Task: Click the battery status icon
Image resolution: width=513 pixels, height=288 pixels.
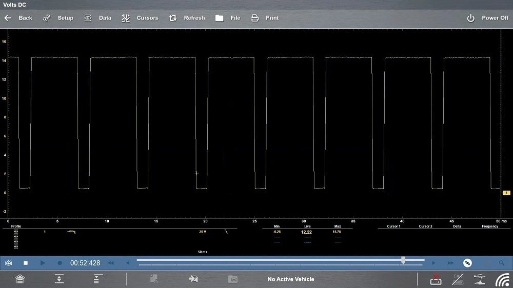Action: pyautogui.click(x=436, y=279)
